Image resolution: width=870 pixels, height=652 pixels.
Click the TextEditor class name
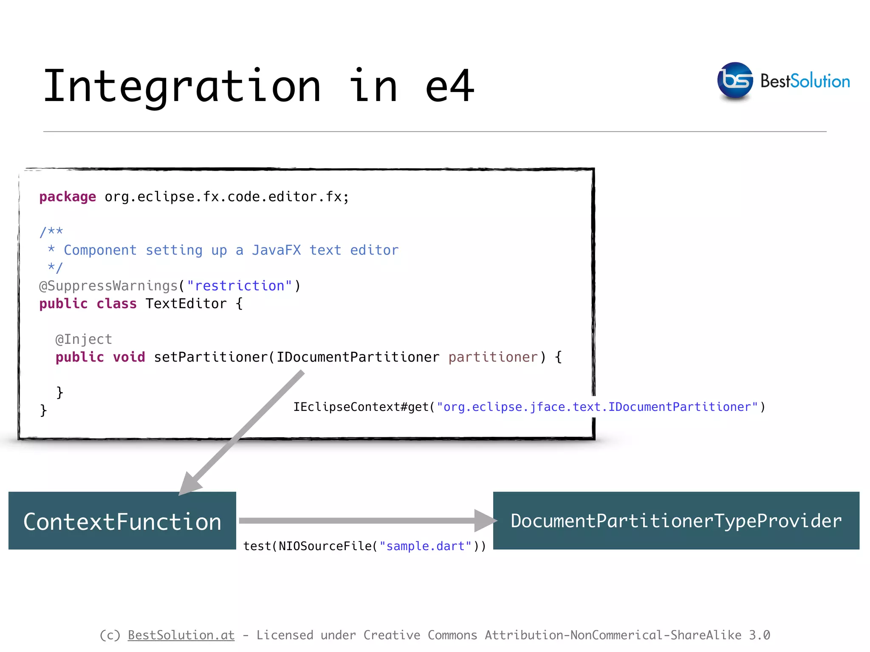186,304
